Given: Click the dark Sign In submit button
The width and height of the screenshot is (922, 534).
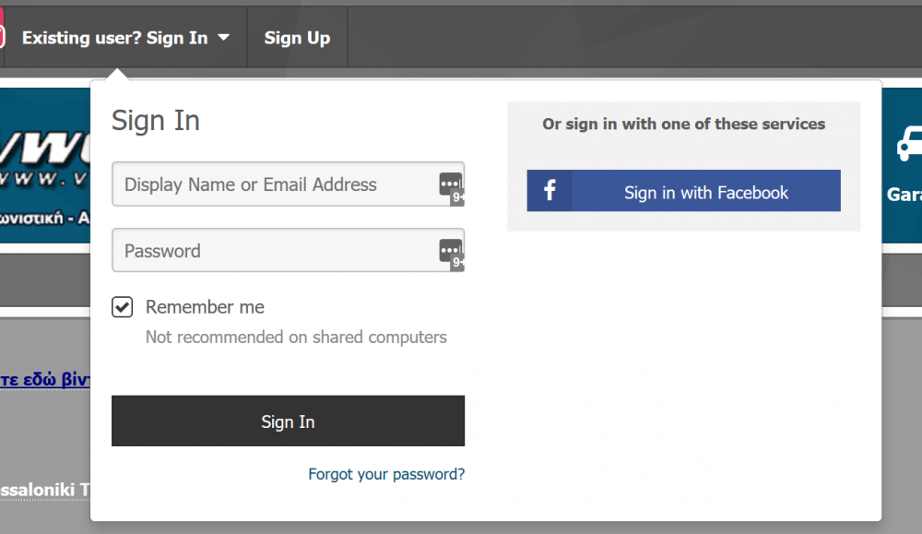Looking at the screenshot, I should click(x=288, y=421).
